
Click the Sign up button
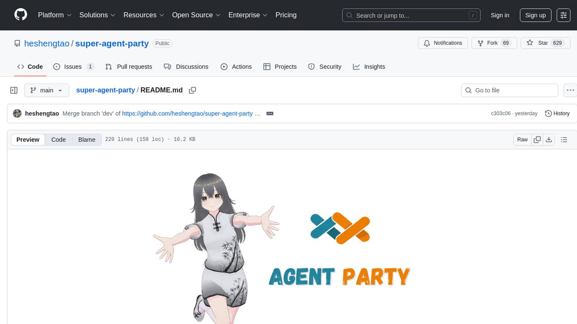pos(535,15)
